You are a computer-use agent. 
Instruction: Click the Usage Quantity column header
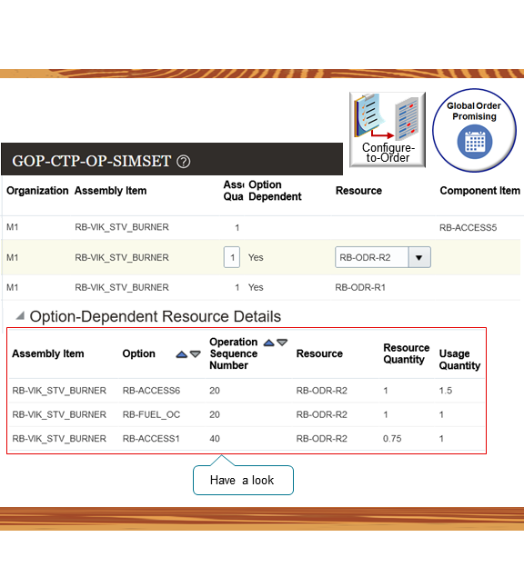(459, 360)
